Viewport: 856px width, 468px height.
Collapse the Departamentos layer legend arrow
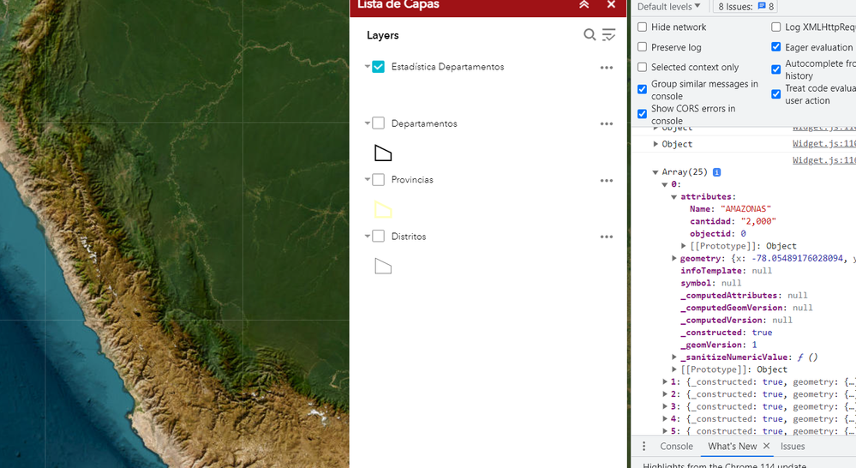point(368,123)
